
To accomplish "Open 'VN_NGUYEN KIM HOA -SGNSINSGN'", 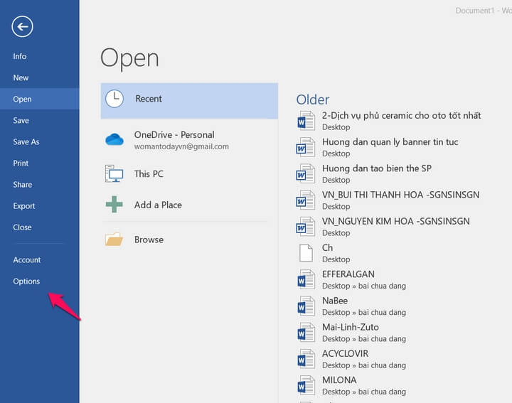I will (x=396, y=221).
